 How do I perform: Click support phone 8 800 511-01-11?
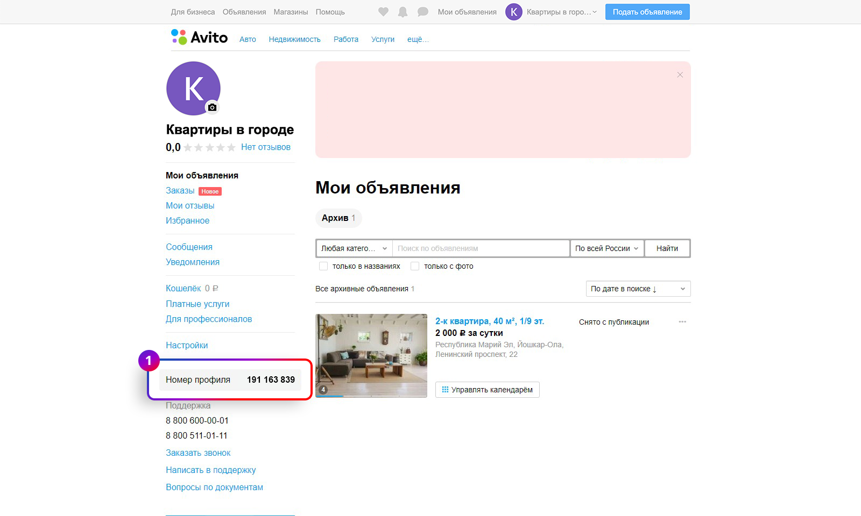(196, 436)
